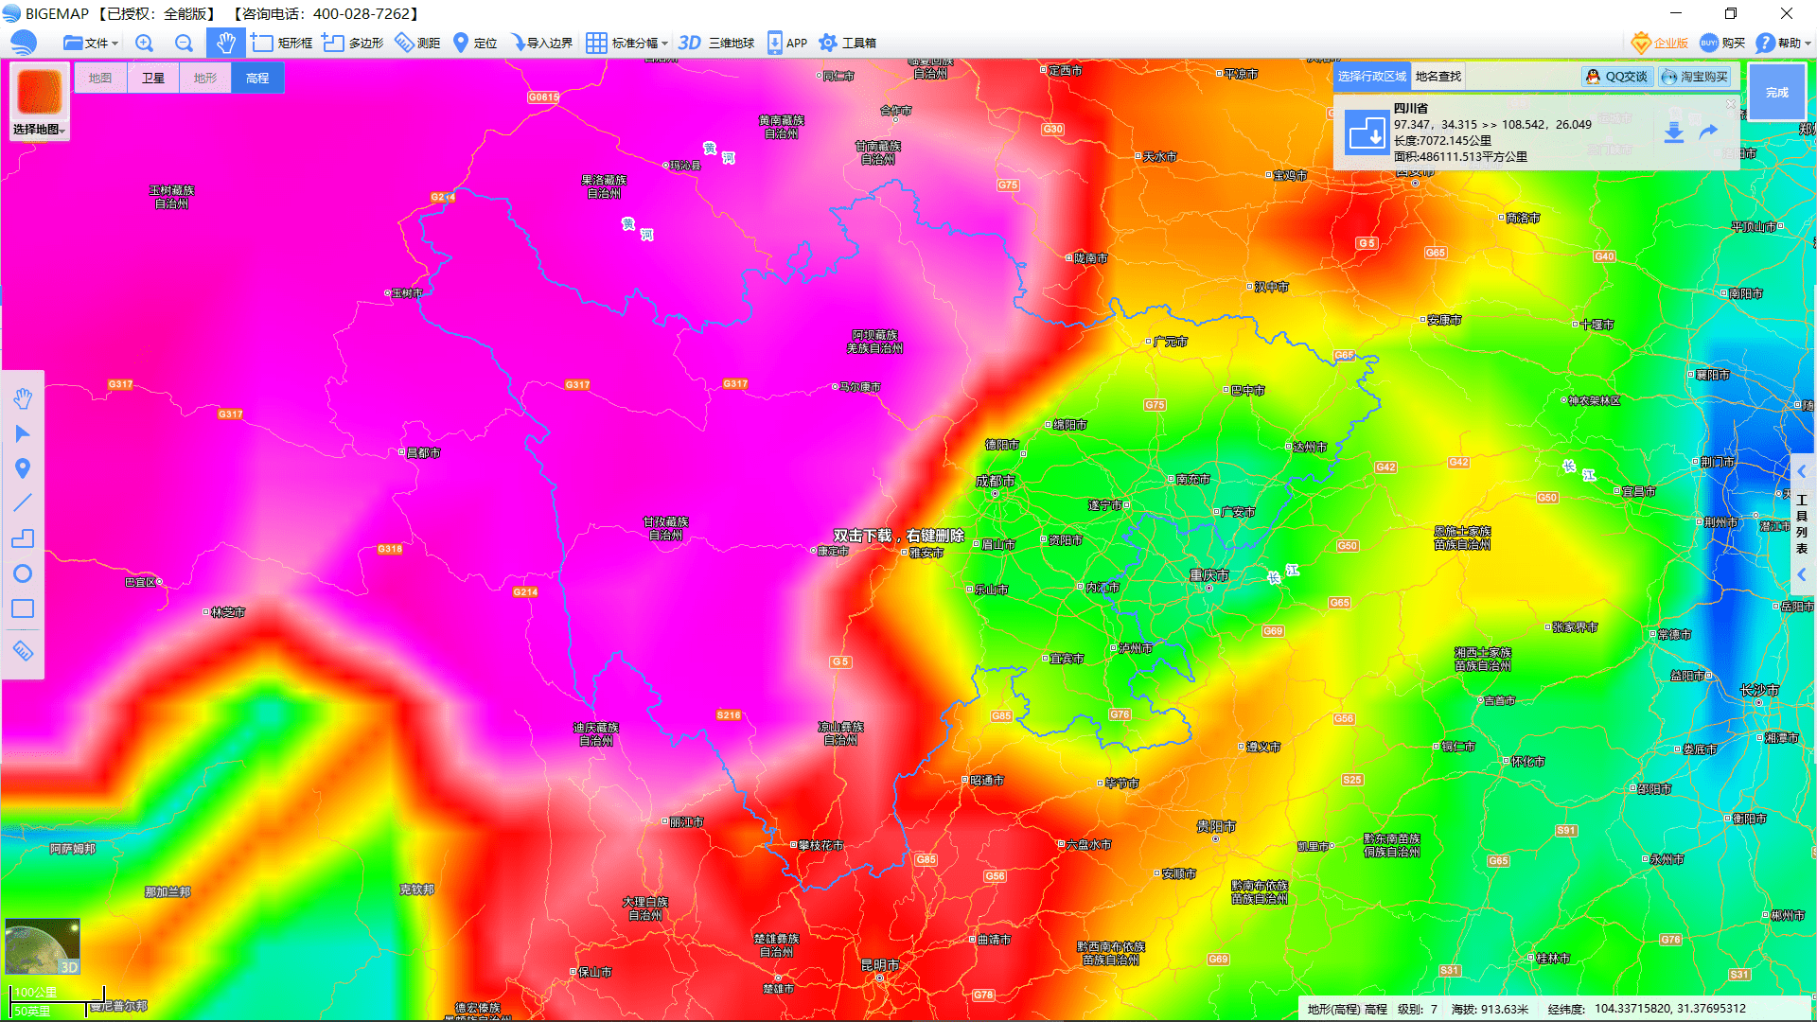This screenshot has height=1022, width=1817.
Task: Click the 林芝市 city label on the map
Action: 228,612
